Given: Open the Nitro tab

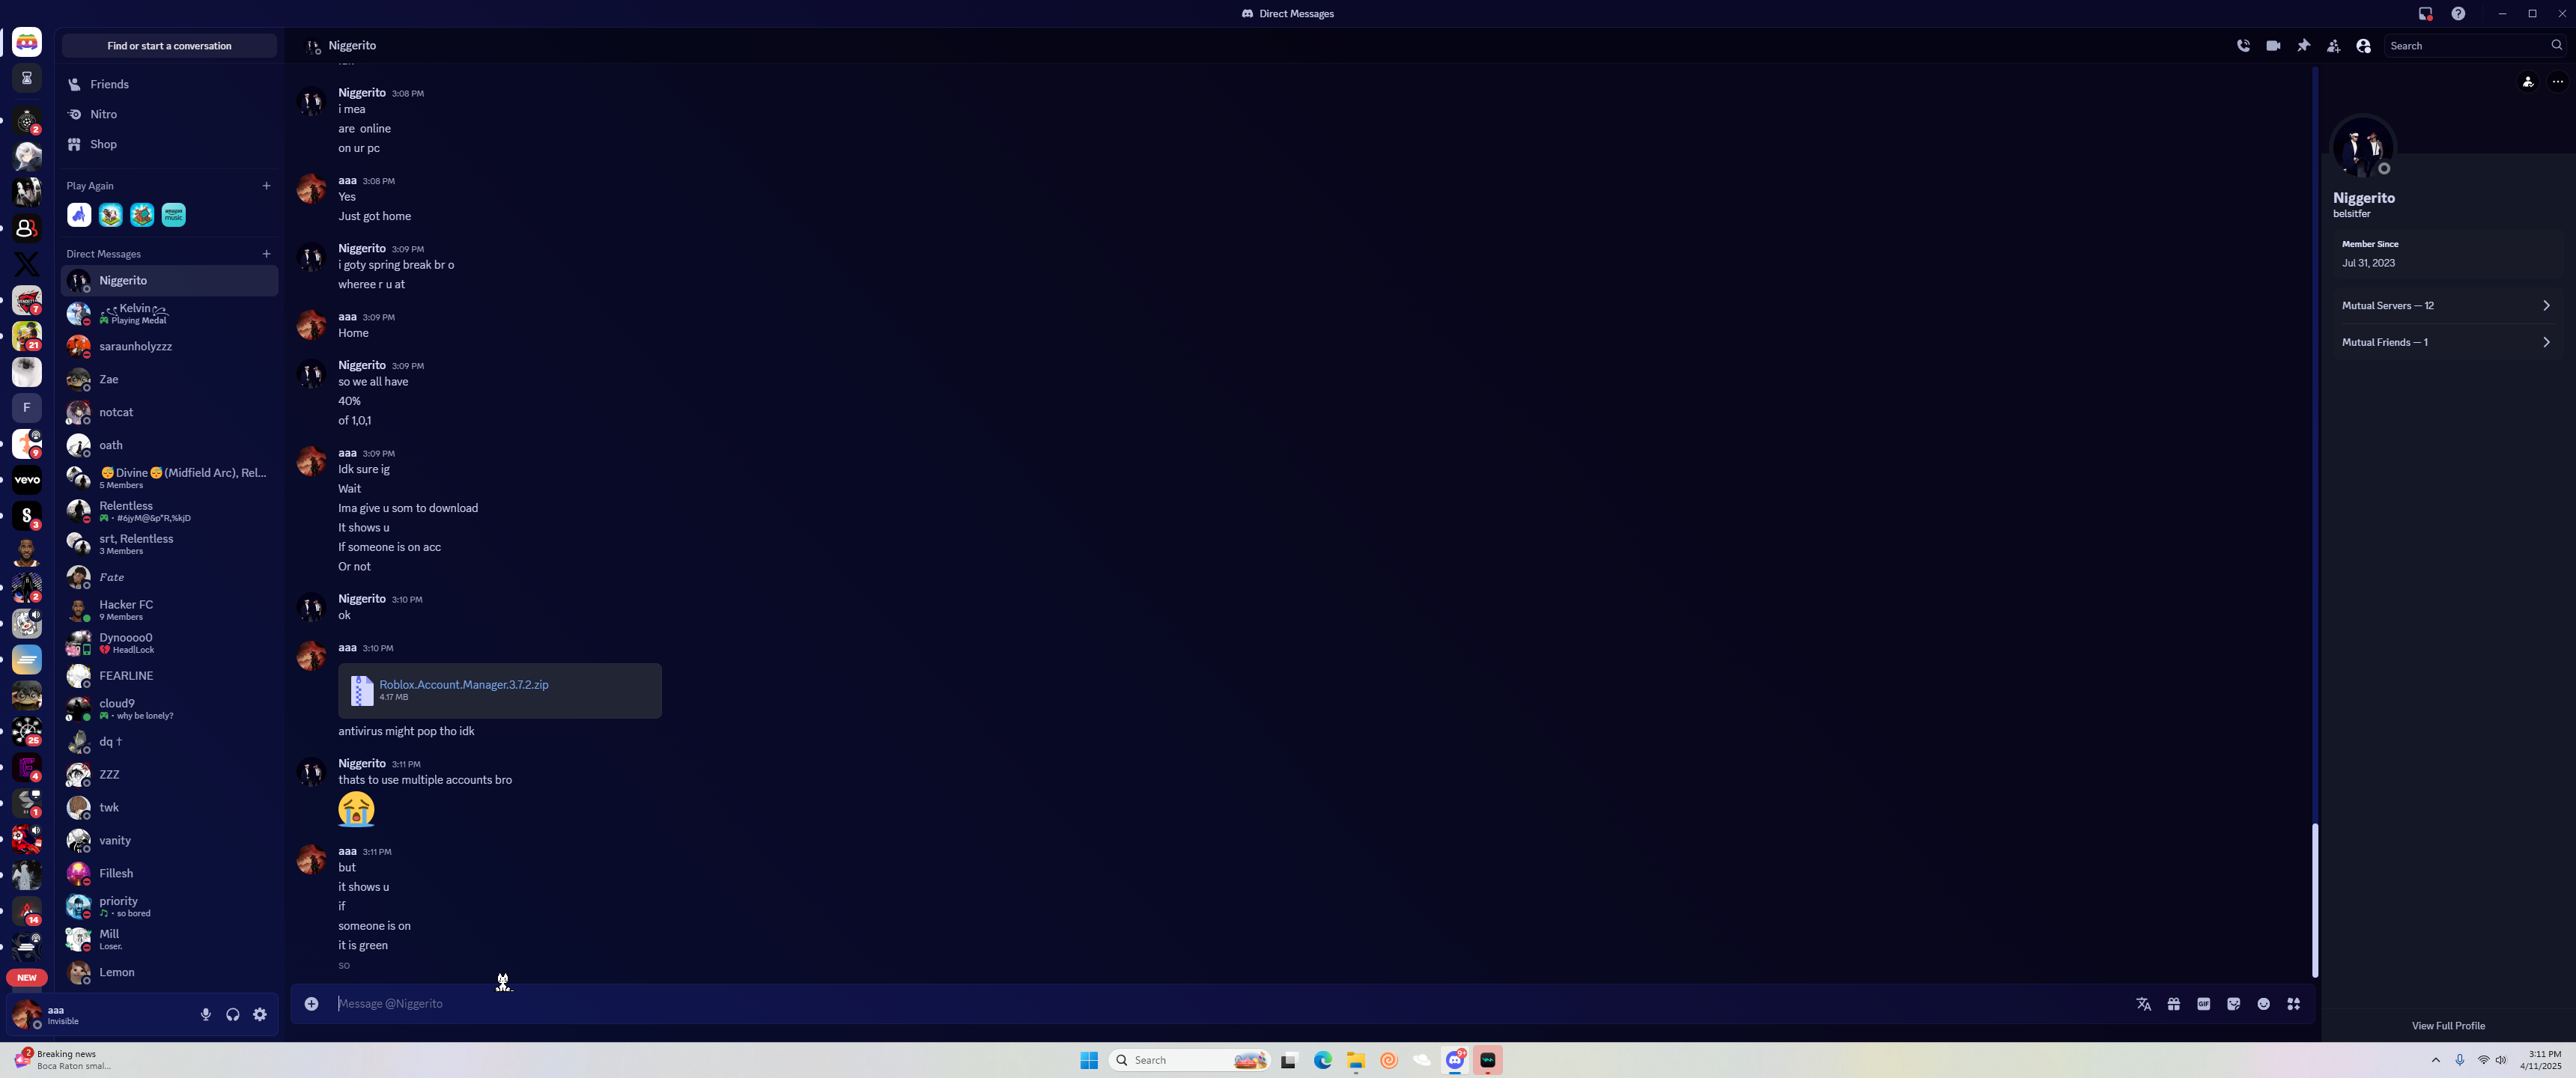Looking at the screenshot, I should pos(170,115).
